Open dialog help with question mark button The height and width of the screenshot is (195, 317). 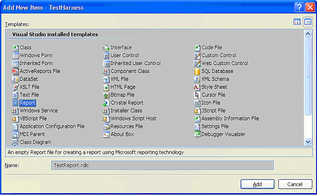click(x=299, y=7)
